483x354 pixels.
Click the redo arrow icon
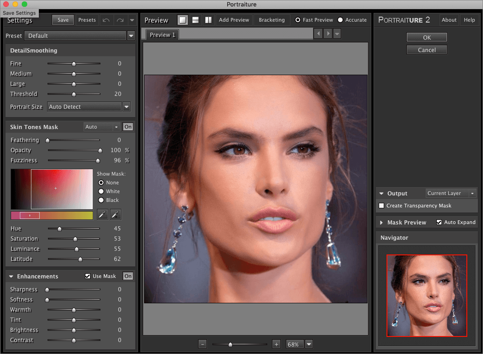pyautogui.click(x=120, y=20)
